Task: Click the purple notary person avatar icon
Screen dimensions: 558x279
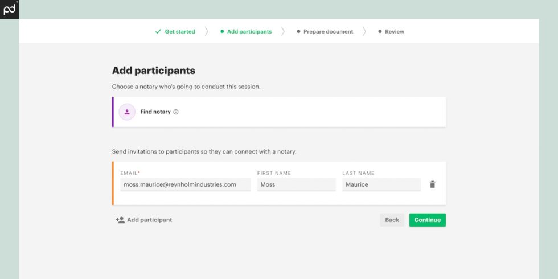Action: (x=127, y=112)
